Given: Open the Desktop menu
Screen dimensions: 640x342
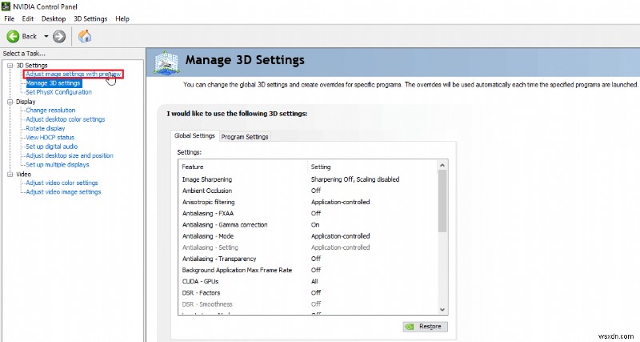Looking at the screenshot, I should 54,18.
